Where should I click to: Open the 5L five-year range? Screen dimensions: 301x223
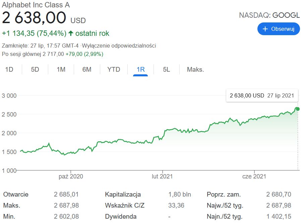tap(167, 70)
